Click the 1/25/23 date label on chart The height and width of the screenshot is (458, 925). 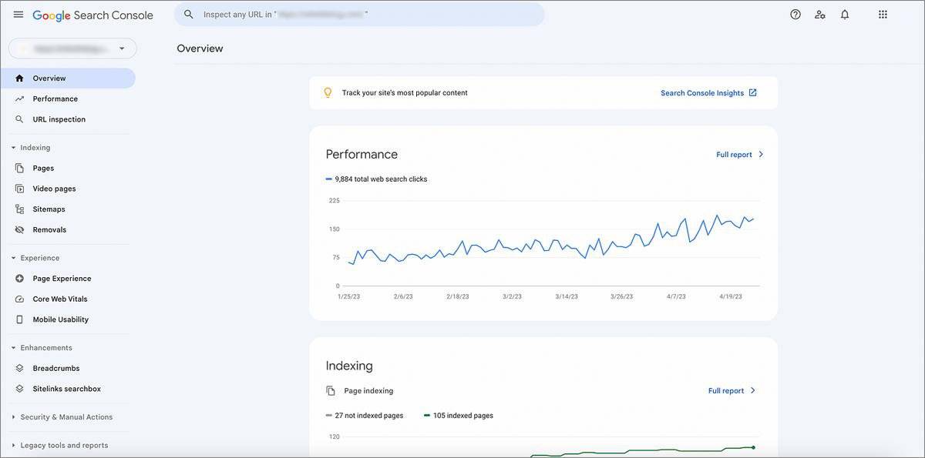(349, 296)
